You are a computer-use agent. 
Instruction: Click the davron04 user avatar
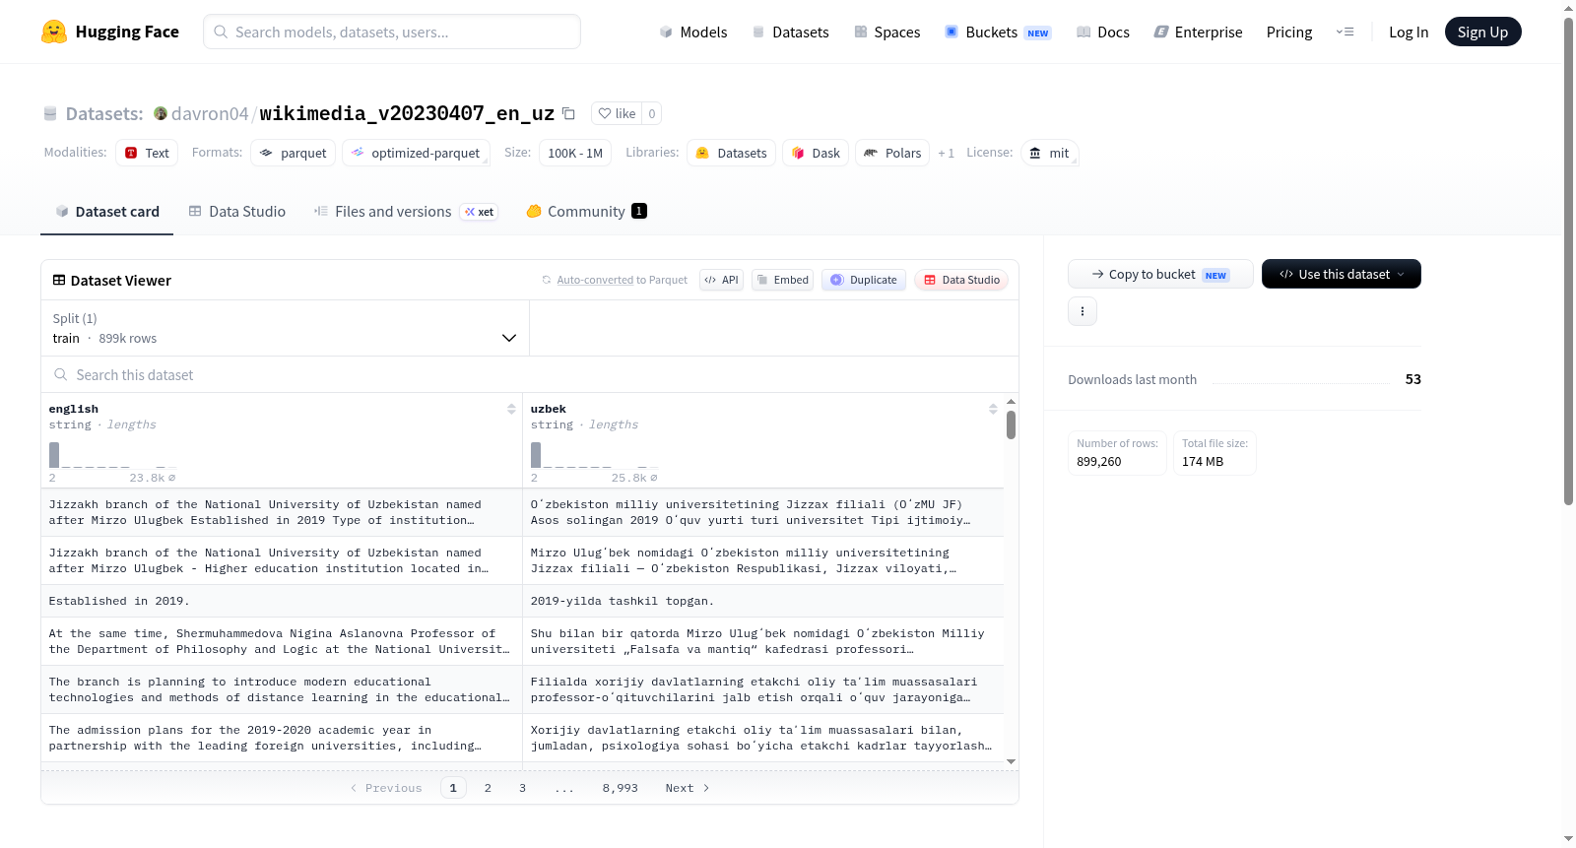161,113
